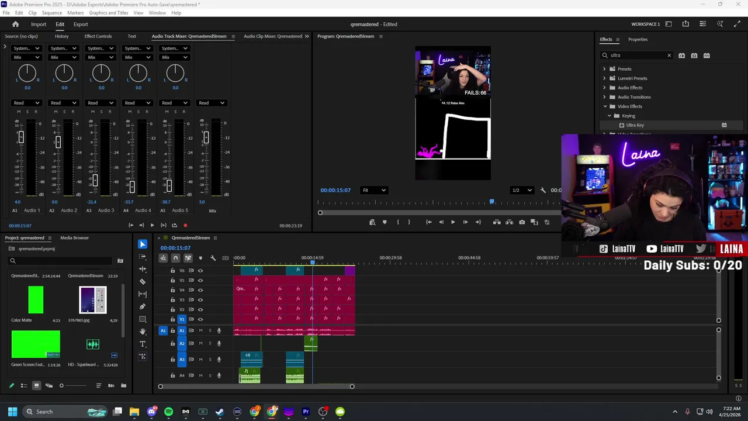This screenshot has height=421, width=748.
Task: Open Quick Export share icon
Action: tap(685, 24)
